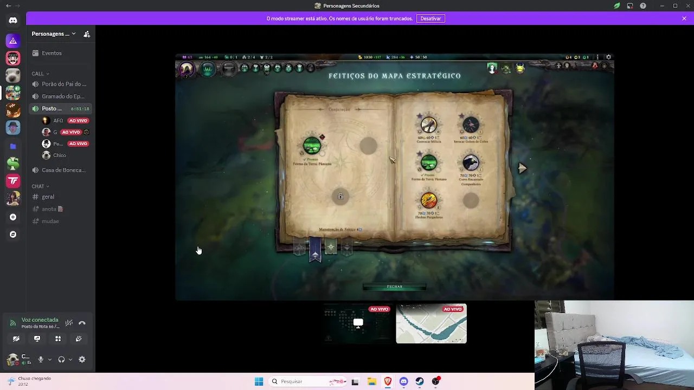Click the locked spell slot padlock
The width and height of the screenshot is (694, 390).
pyautogui.click(x=340, y=197)
